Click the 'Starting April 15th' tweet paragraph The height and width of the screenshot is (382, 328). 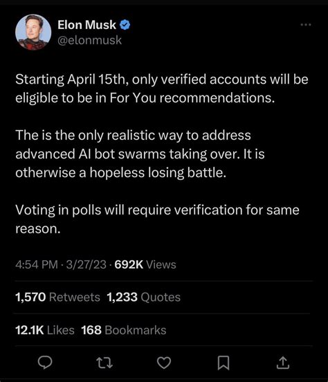point(162,89)
